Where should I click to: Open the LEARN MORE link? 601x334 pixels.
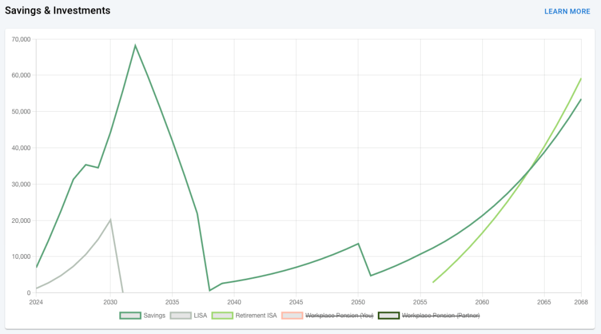click(567, 11)
